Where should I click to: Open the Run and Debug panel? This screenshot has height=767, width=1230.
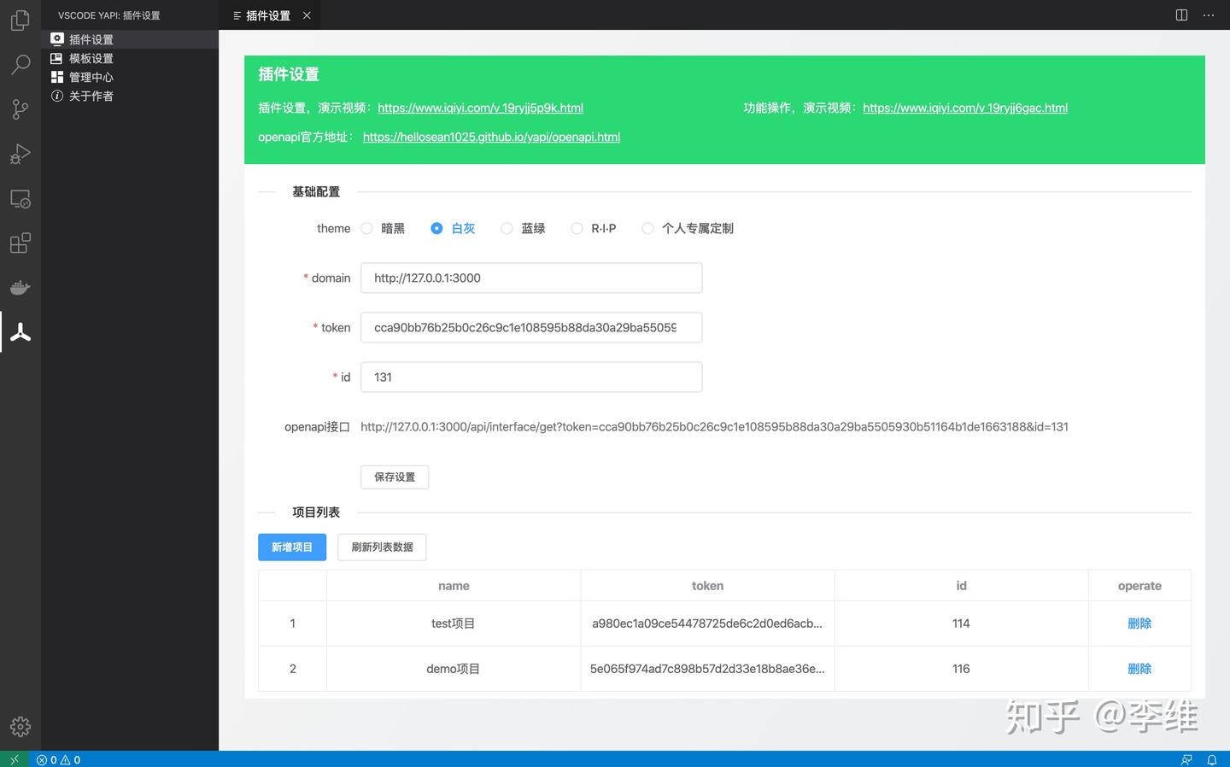(x=20, y=154)
